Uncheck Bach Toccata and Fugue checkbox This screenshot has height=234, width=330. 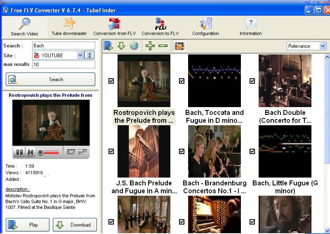181,81
